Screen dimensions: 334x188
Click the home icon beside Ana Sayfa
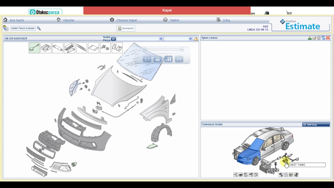click(5, 20)
